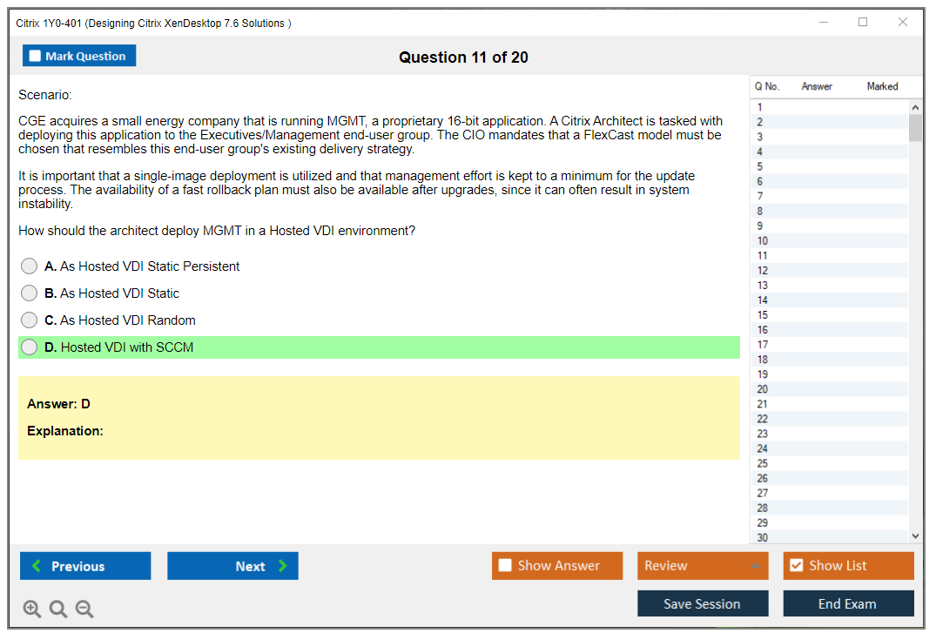
Task: Maximize the exam window
Action: (863, 23)
